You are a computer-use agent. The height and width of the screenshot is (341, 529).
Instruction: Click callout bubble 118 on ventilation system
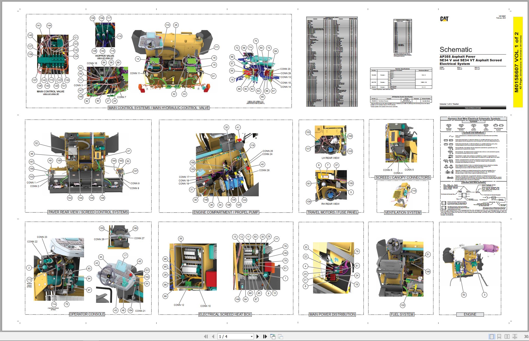[414, 191]
